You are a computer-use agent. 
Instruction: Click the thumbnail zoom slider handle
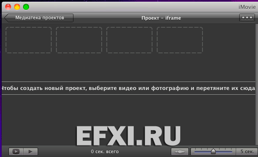(213, 151)
